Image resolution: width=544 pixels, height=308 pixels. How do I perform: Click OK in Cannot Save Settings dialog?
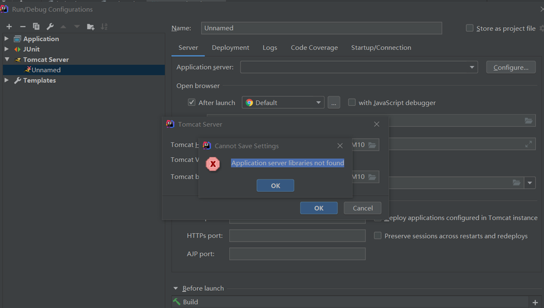pos(275,185)
